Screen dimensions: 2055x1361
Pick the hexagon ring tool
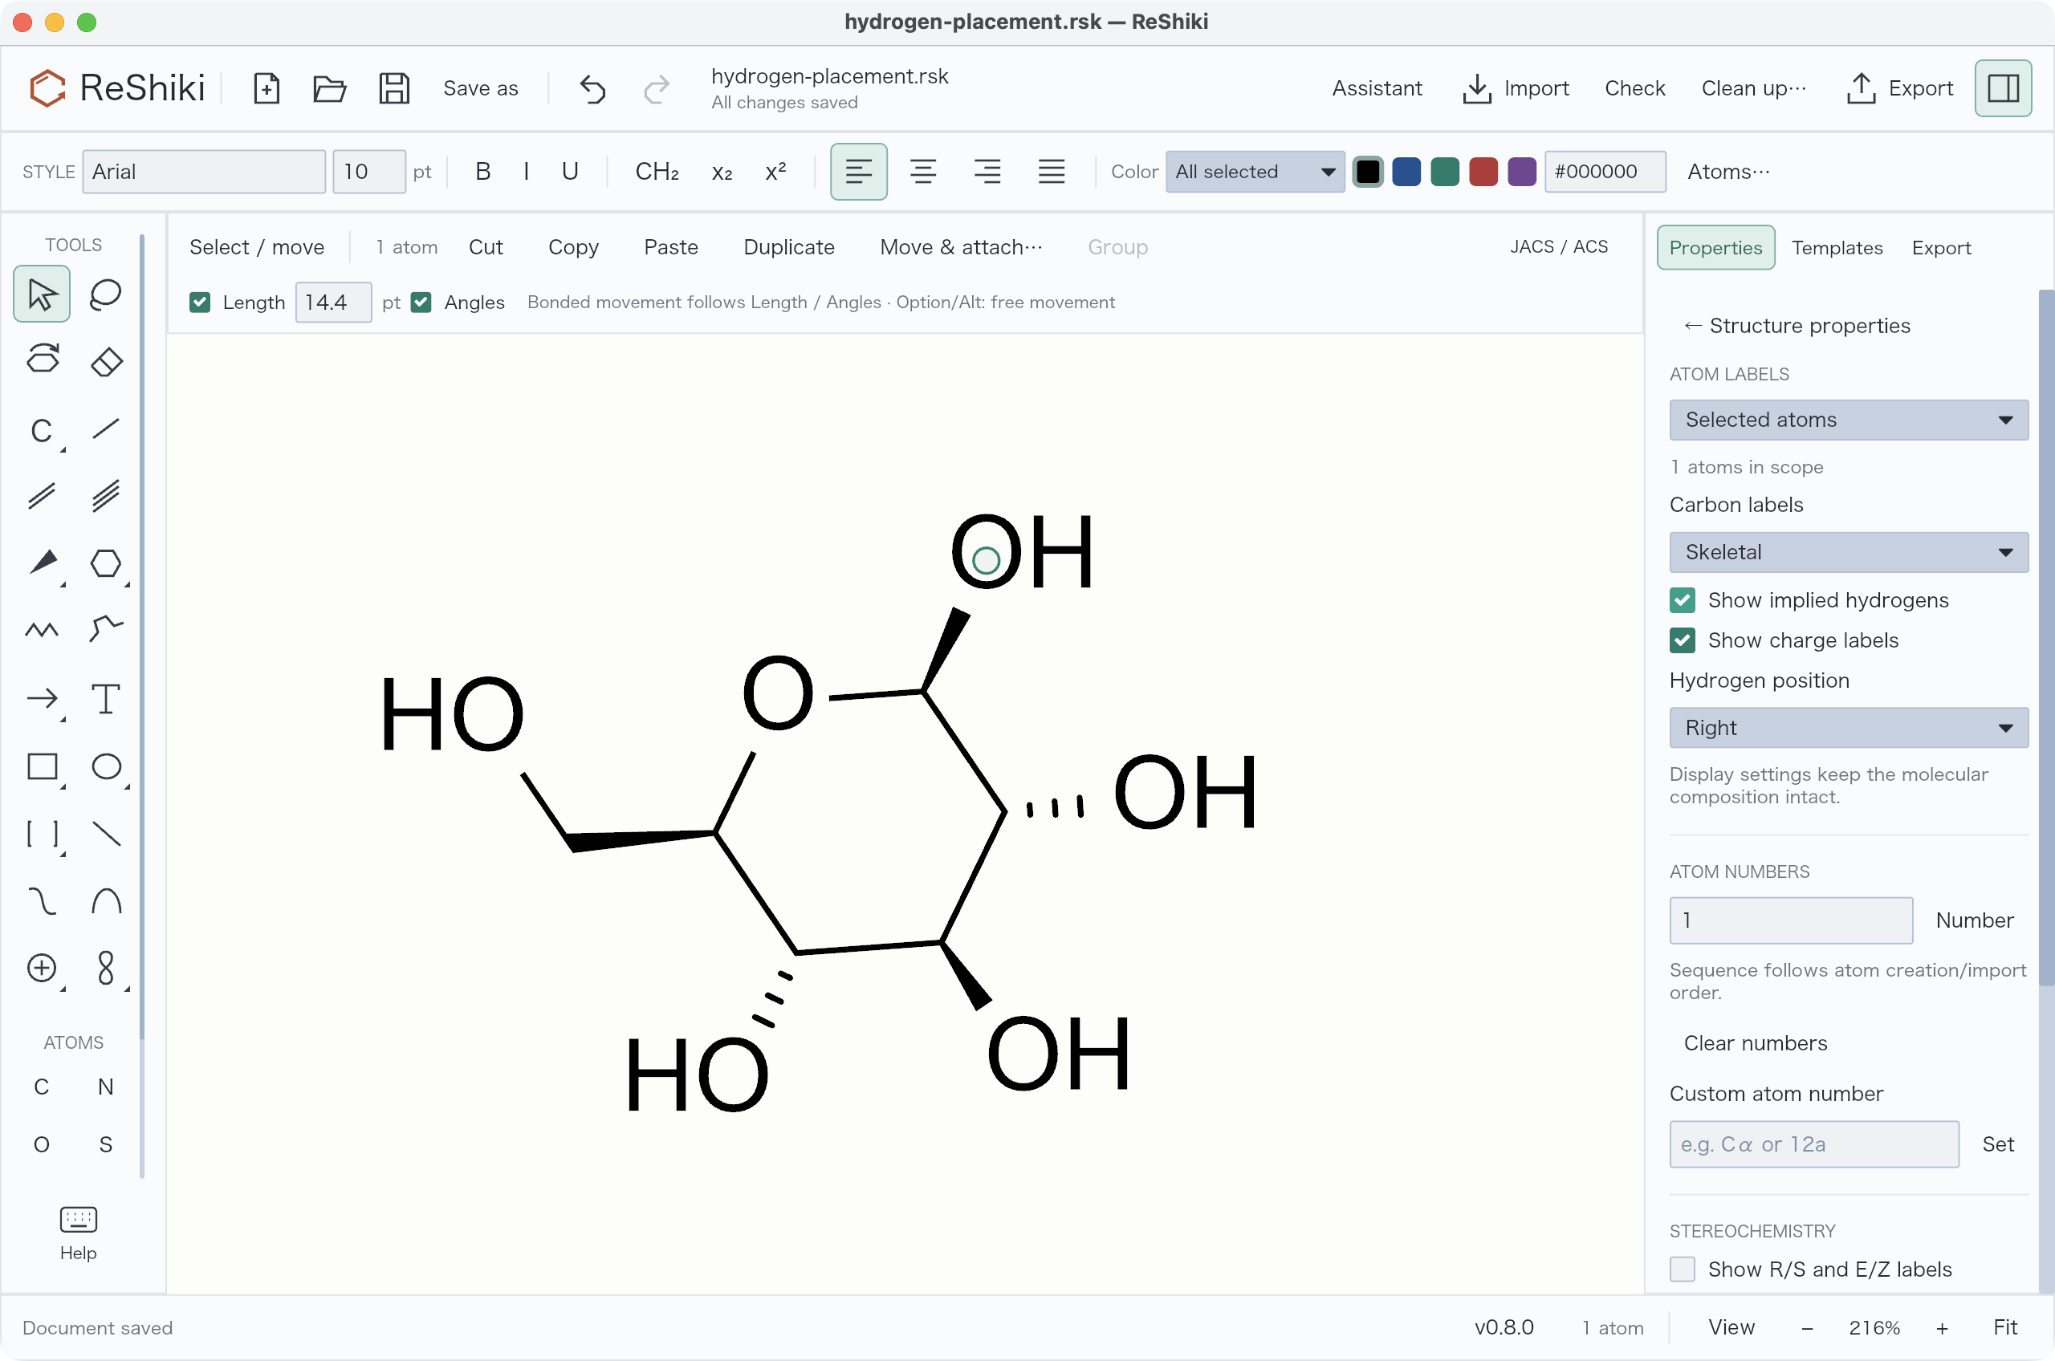(x=106, y=563)
